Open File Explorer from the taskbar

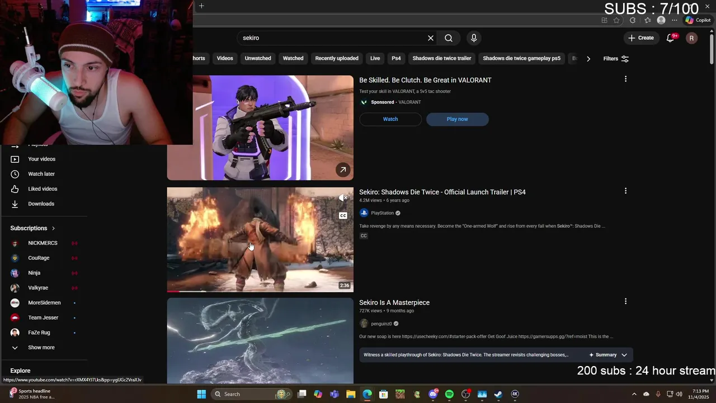point(351,394)
